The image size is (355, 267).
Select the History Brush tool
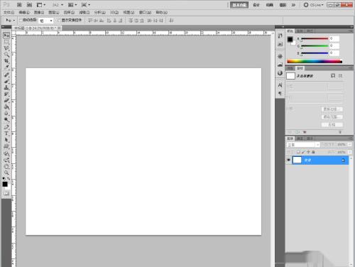6,94
